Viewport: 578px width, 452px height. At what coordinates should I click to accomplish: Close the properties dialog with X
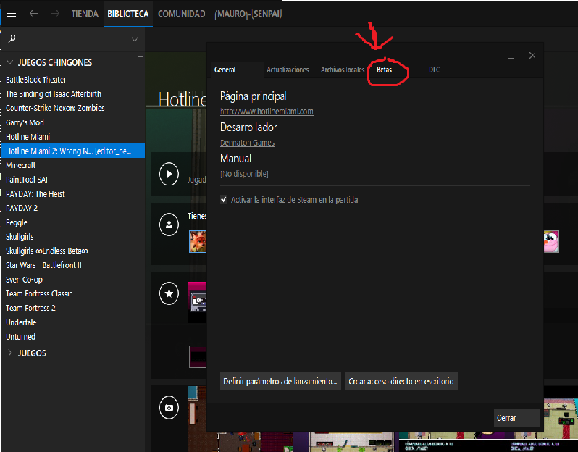[532, 55]
